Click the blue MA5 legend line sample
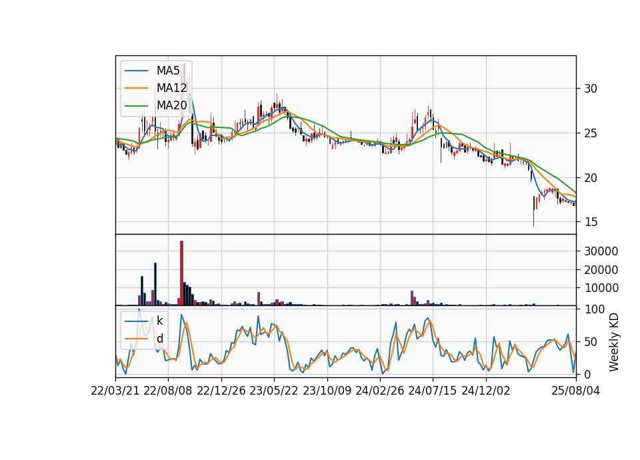The width and height of the screenshot is (640, 460). point(136,71)
